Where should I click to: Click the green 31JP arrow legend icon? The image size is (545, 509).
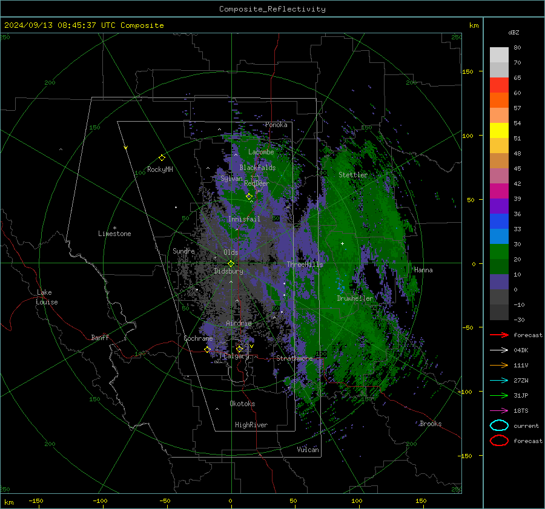coord(499,395)
